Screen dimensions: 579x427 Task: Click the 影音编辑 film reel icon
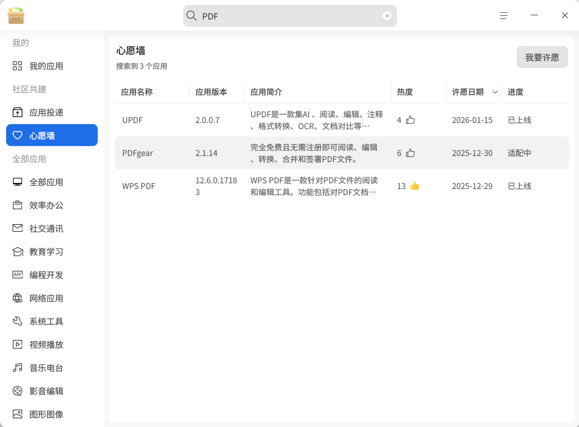click(x=18, y=391)
